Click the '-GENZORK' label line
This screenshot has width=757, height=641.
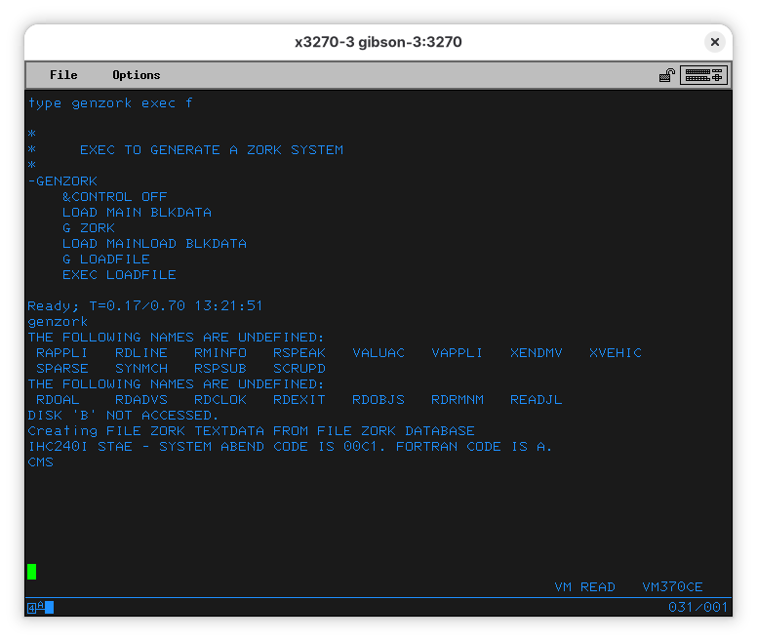pos(62,181)
